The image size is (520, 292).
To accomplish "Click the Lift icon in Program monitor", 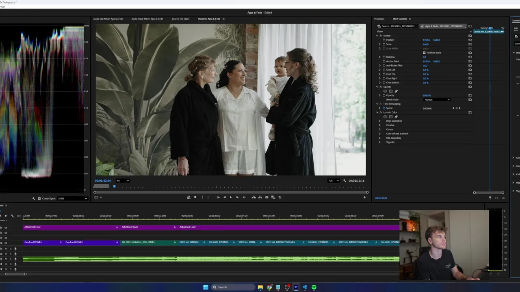I will click(253, 197).
